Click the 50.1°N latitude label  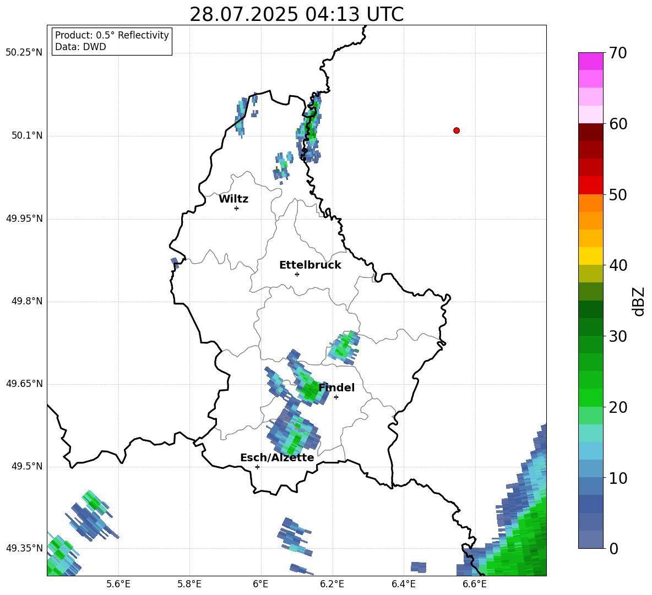[x=28, y=136]
